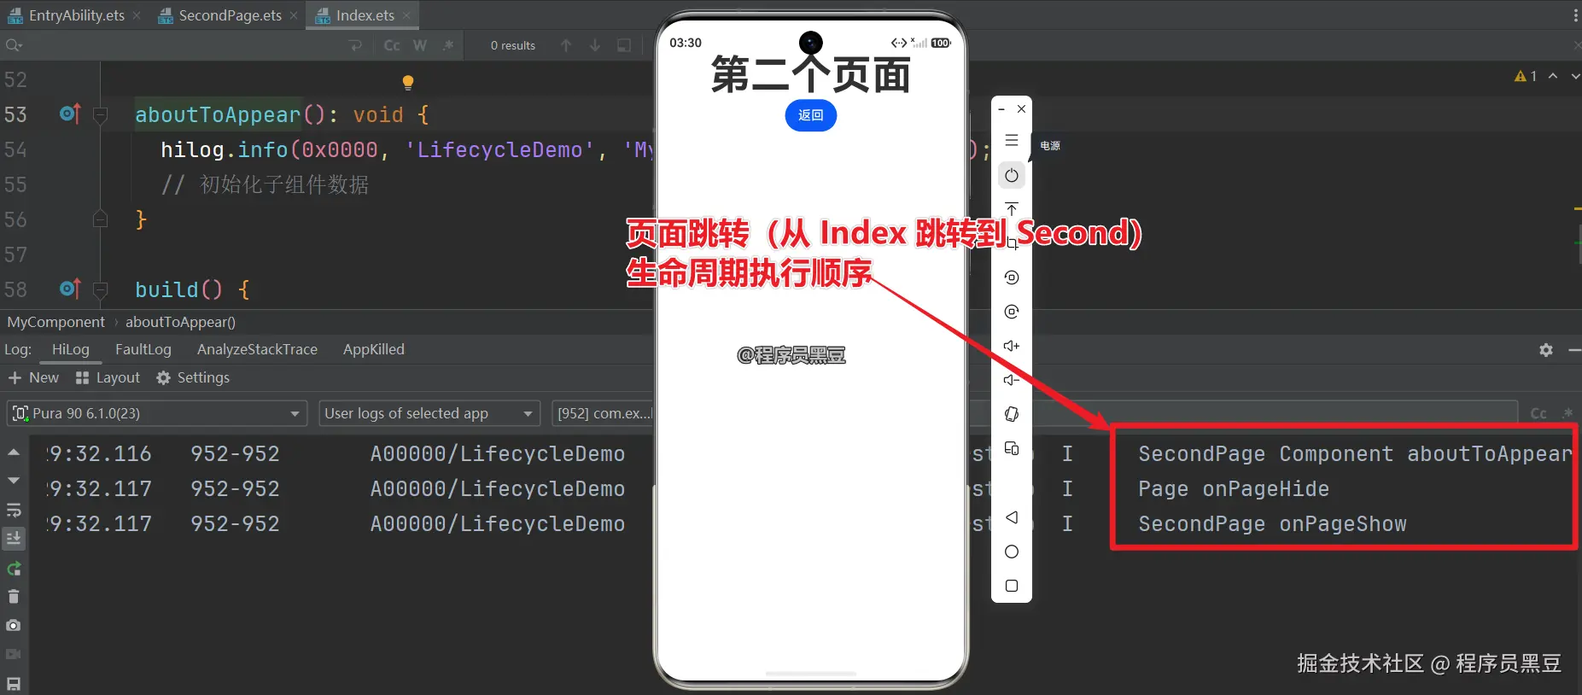Click the emulator recent apps square button
The height and width of the screenshot is (695, 1582).
coord(1012,586)
